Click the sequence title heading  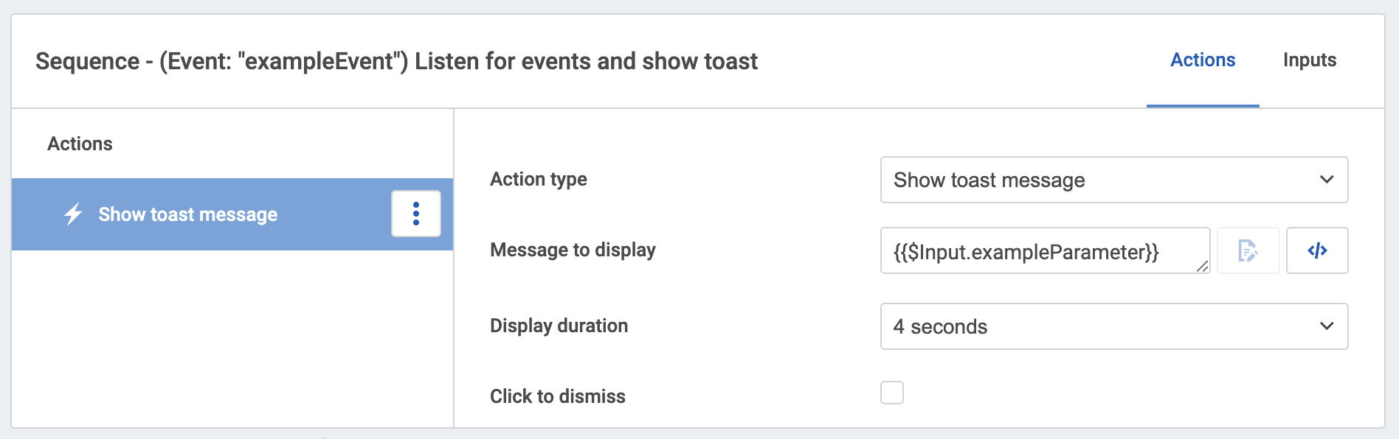[x=396, y=61]
